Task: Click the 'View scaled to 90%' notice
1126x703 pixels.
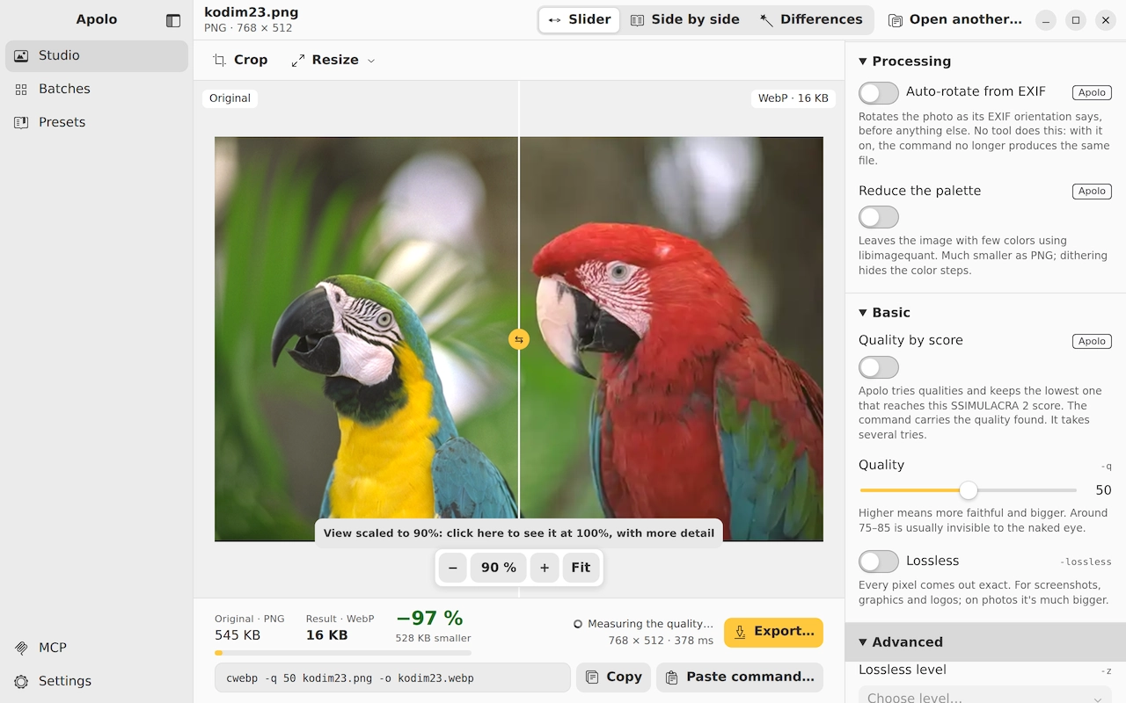Action: (x=519, y=533)
